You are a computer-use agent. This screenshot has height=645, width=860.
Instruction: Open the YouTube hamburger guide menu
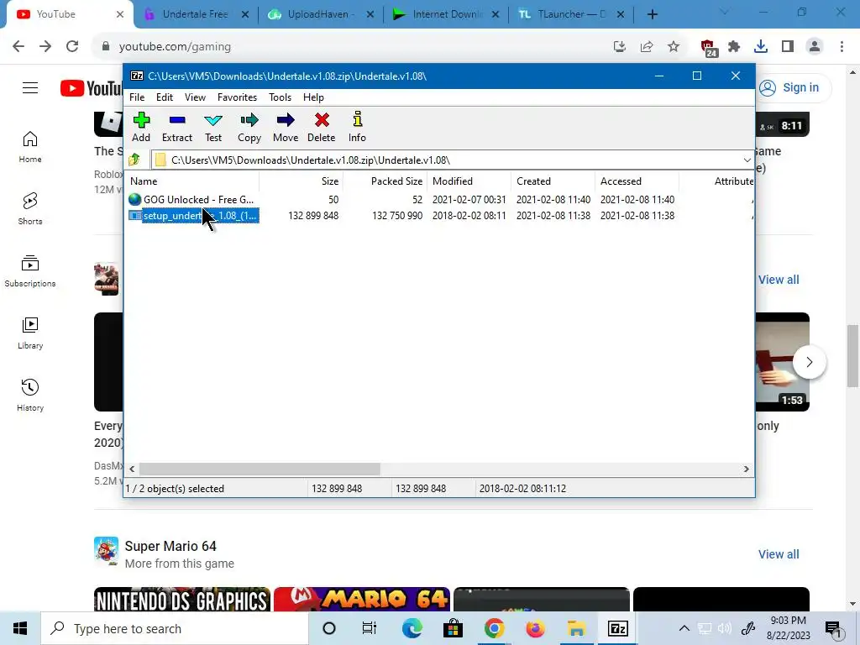coord(30,87)
